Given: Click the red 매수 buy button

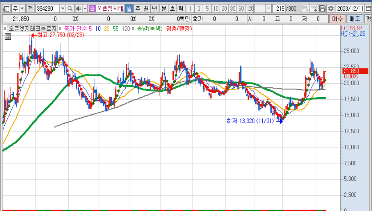Looking at the screenshot, I should pos(337,19).
